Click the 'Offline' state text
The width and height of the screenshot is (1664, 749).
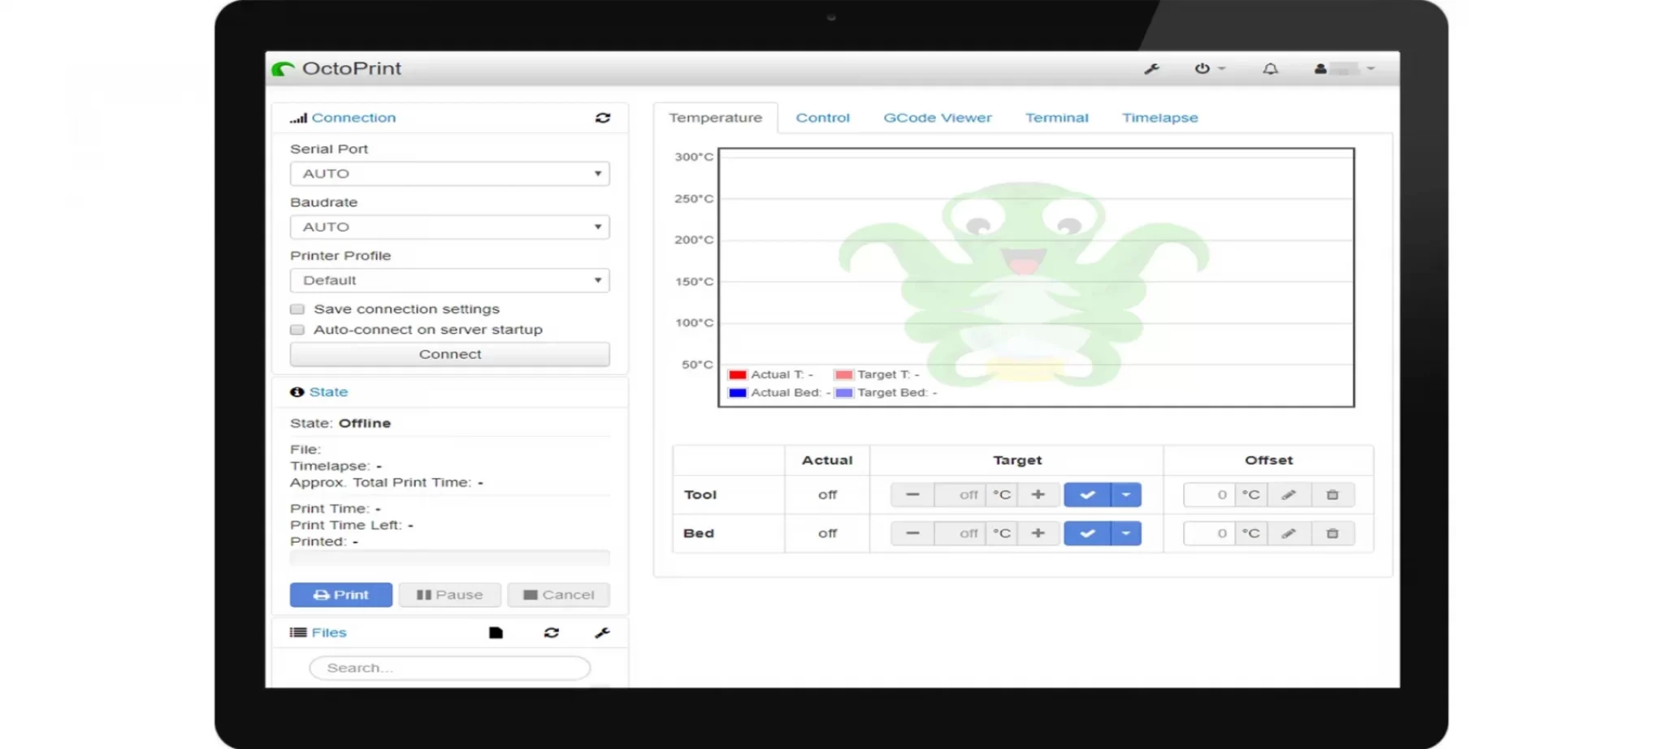[365, 423]
